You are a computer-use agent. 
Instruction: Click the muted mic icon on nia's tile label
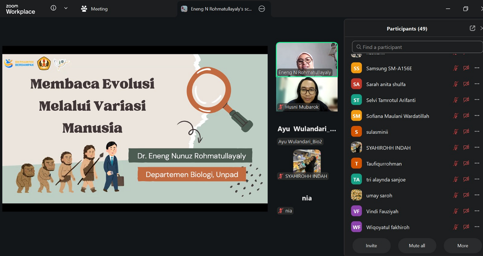281,211
